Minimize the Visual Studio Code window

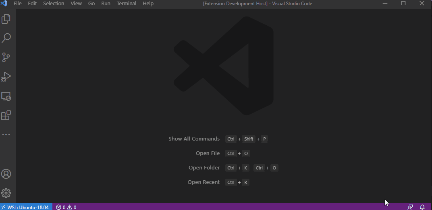(x=385, y=4)
